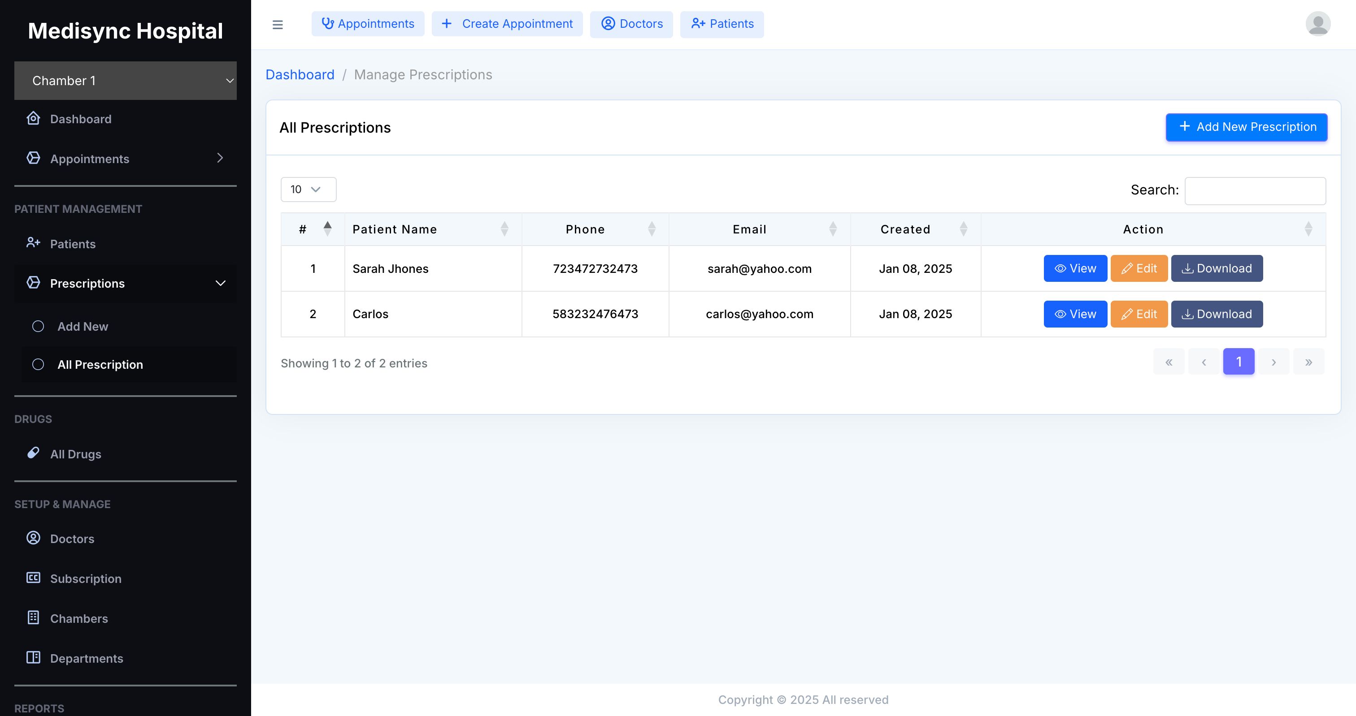
Task: Click the Doctors sidebar person icon
Action: point(33,538)
